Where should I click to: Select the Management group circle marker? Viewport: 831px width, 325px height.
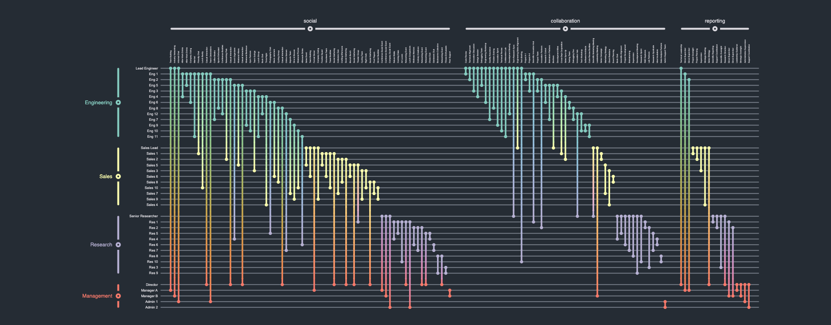coord(118,296)
